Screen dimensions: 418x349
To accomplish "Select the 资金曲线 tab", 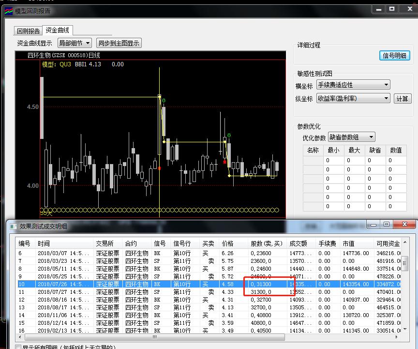I will 57,30.
